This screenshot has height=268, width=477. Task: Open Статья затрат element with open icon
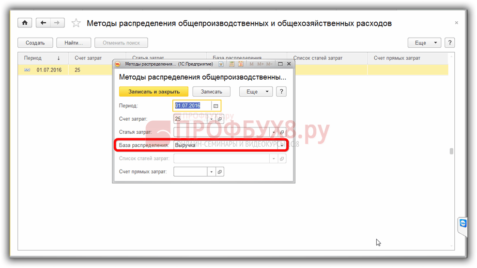282,132
